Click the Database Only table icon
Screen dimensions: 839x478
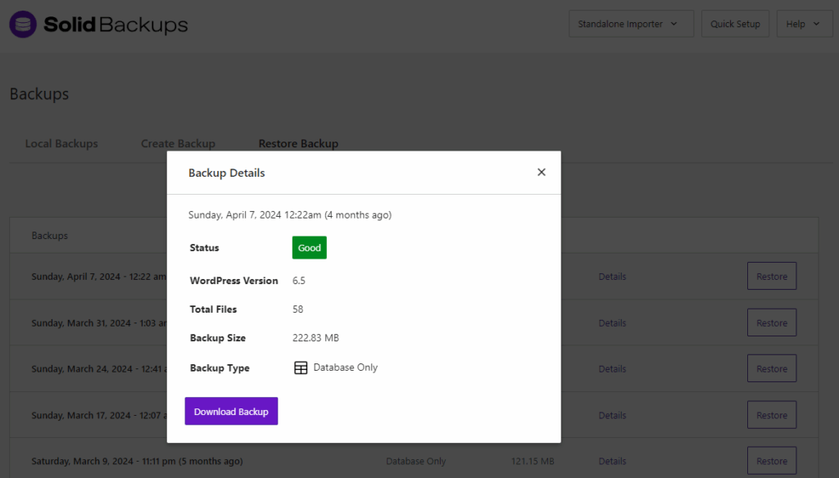tap(301, 368)
